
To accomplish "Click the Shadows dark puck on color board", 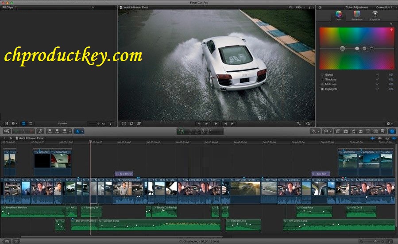I will (x=371, y=48).
